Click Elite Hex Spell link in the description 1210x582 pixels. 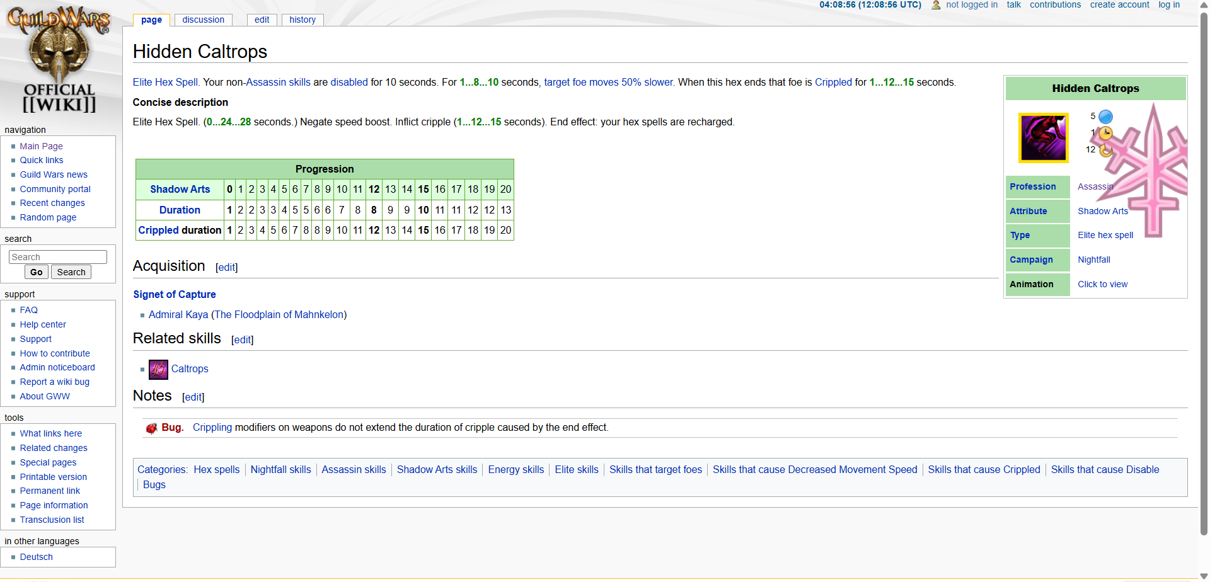165,82
